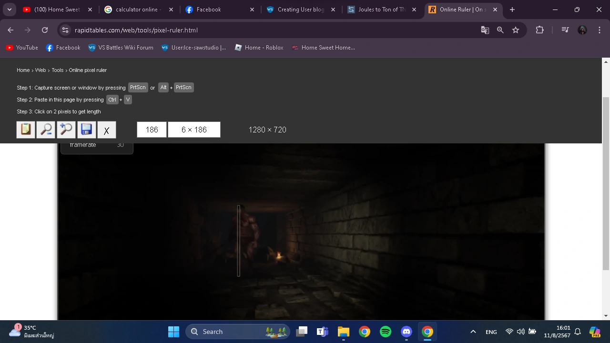Click the page vertical scrollbar thumb

tap(606, 183)
